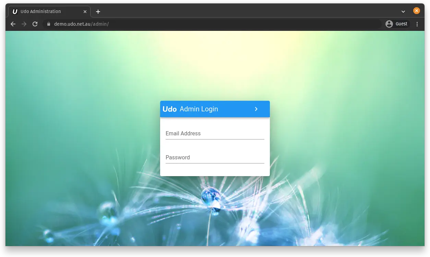430x257 pixels.
Task: Click the forward navigation arrow
Action: [x=24, y=24]
